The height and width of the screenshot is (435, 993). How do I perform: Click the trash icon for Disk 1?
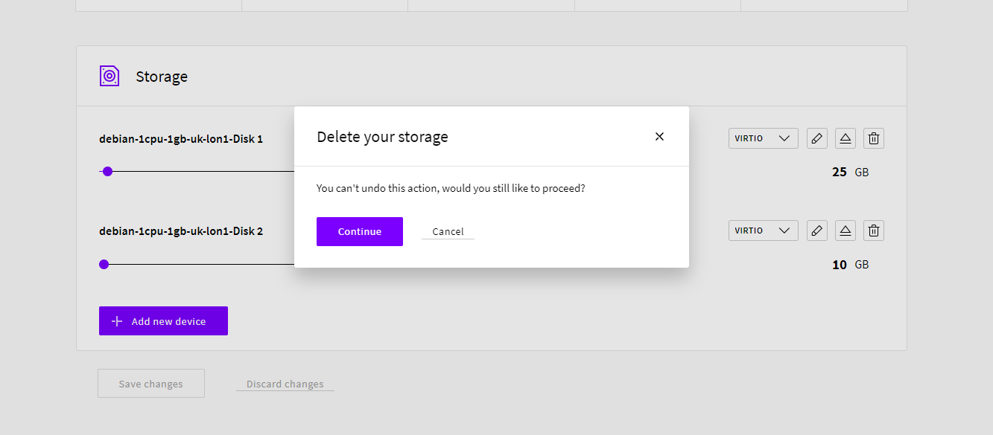pyautogui.click(x=874, y=138)
